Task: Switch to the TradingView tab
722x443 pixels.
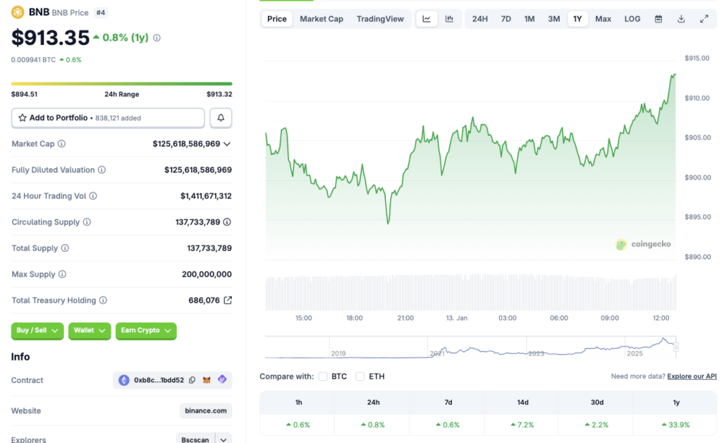Action: pos(380,19)
